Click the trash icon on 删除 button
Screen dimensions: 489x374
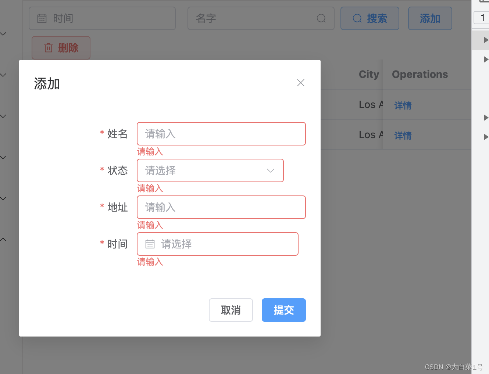(49, 48)
